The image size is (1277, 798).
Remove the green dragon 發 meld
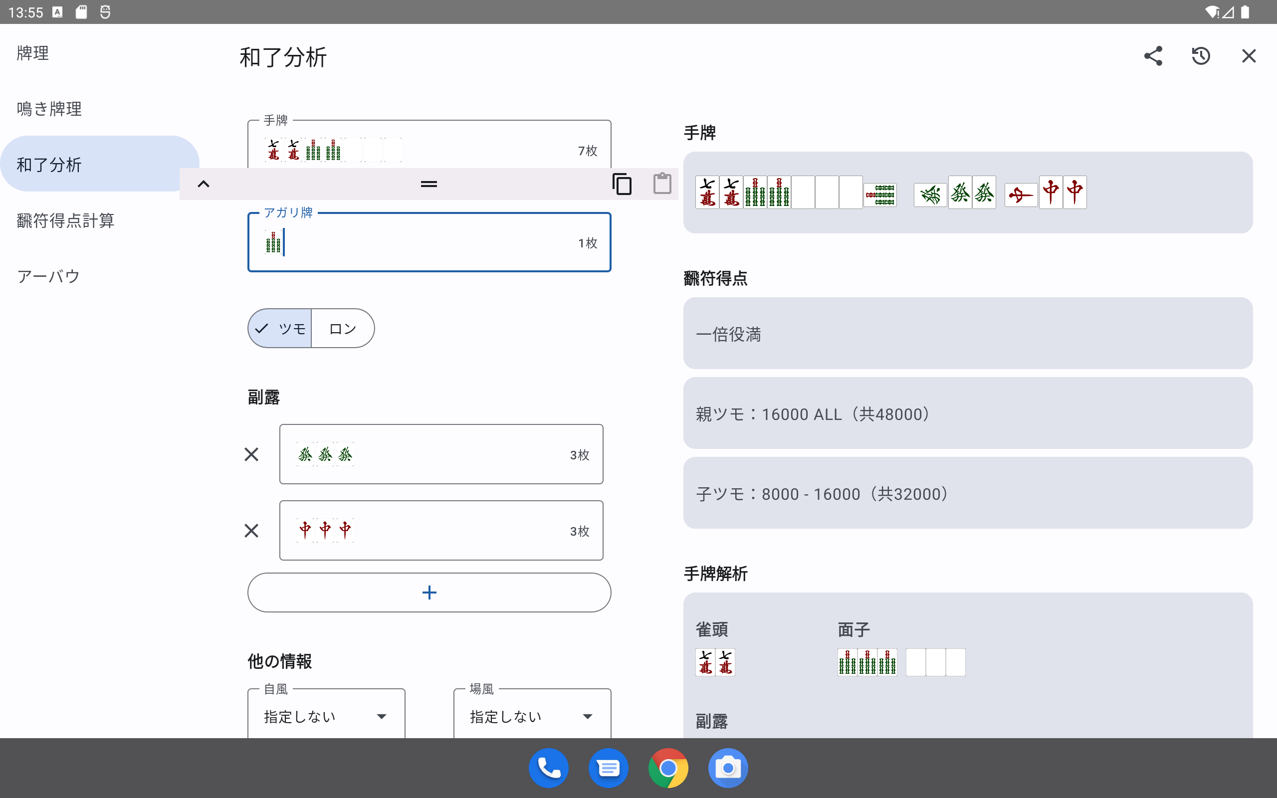[252, 454]
